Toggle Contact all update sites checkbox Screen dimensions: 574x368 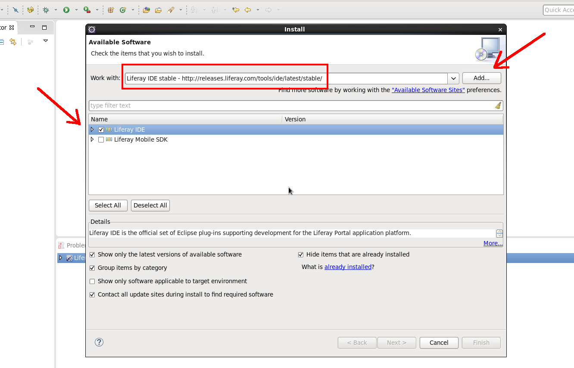tap(92, 294)
